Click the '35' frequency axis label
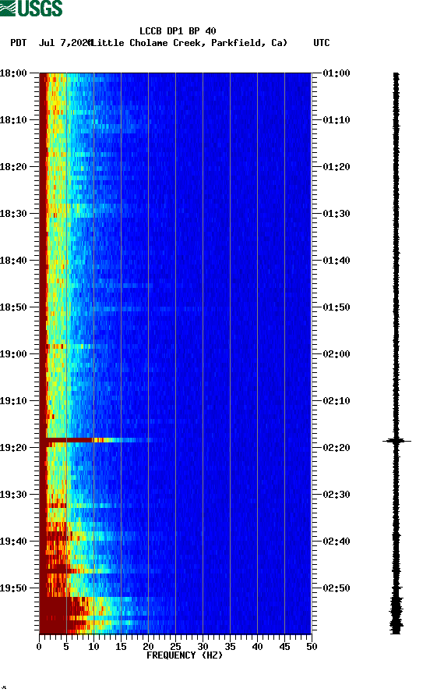 [x=230, y=646]
